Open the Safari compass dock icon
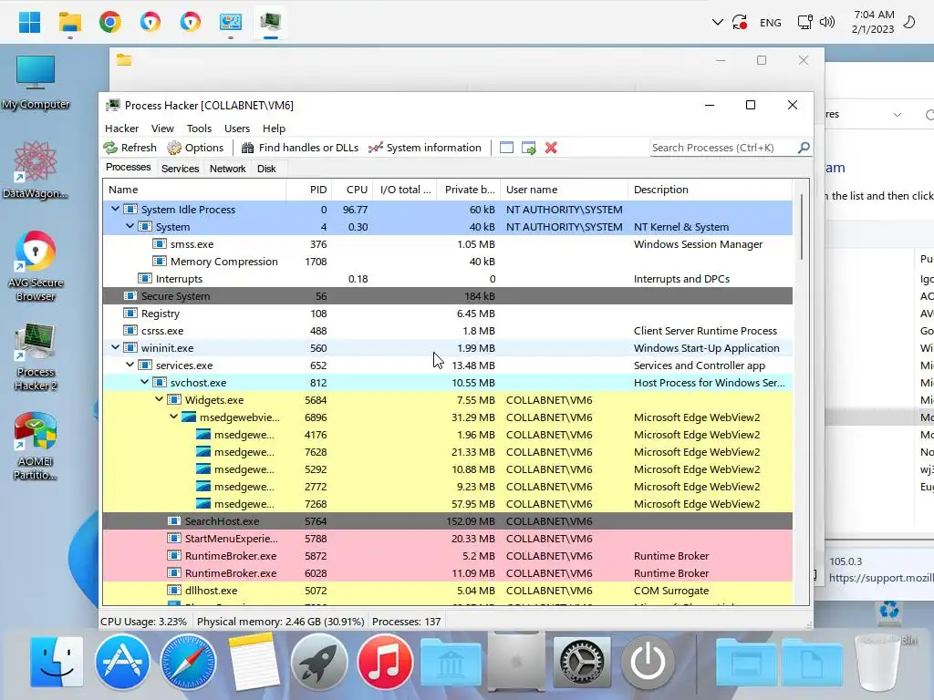 (x=188, y=662)
